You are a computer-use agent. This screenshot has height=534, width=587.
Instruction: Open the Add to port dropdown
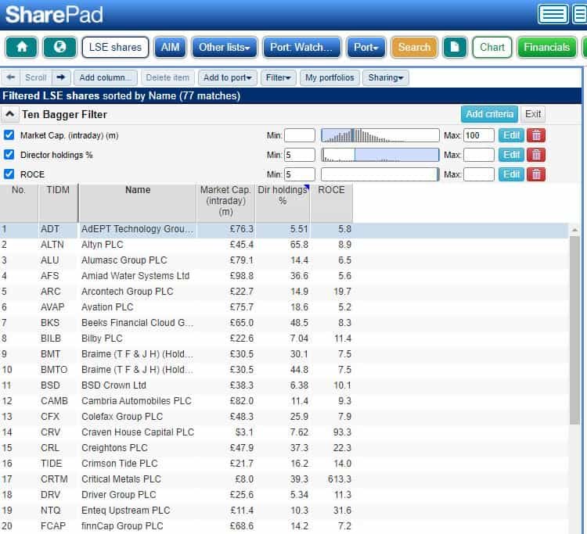[227, 77]
